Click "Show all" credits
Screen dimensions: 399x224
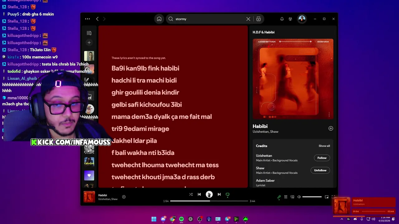(324, 146)
